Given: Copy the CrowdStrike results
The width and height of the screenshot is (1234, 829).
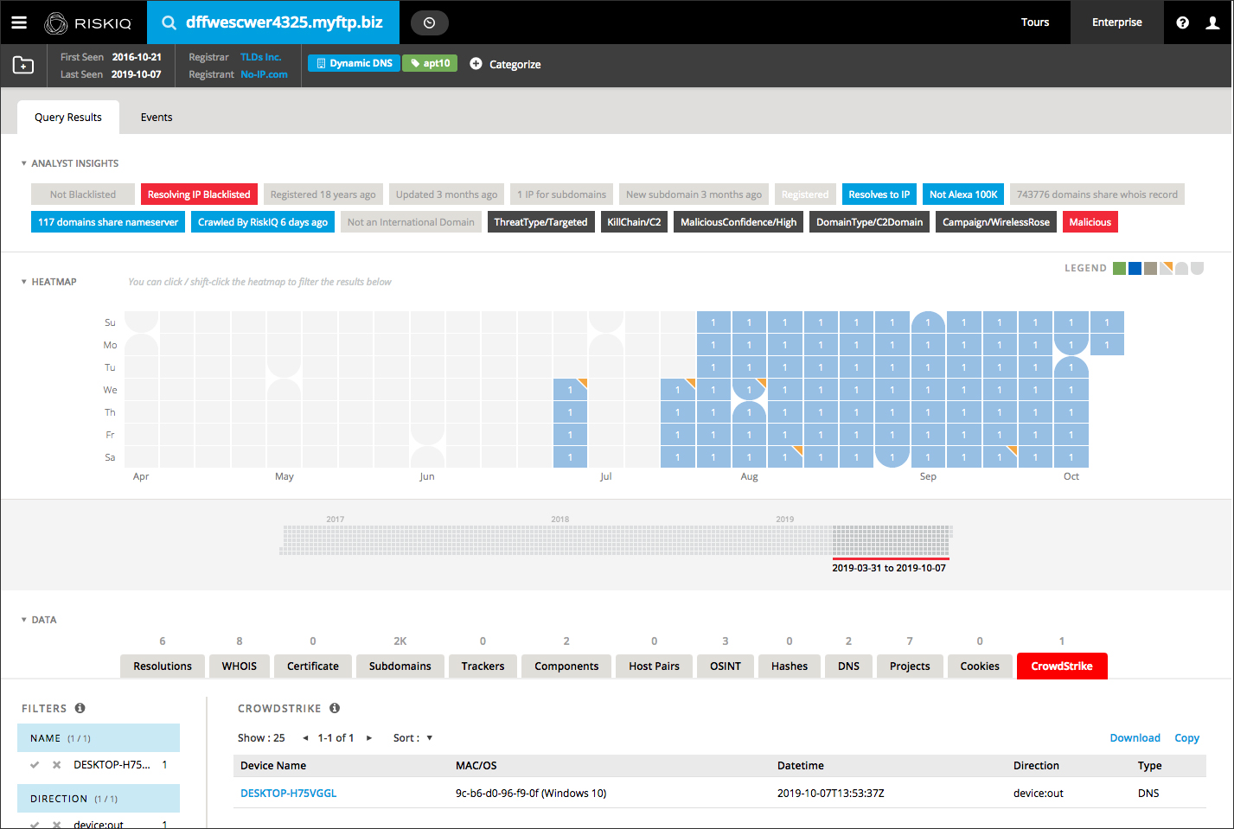Looking at the screenshot, I should [x=1187, y=738].
